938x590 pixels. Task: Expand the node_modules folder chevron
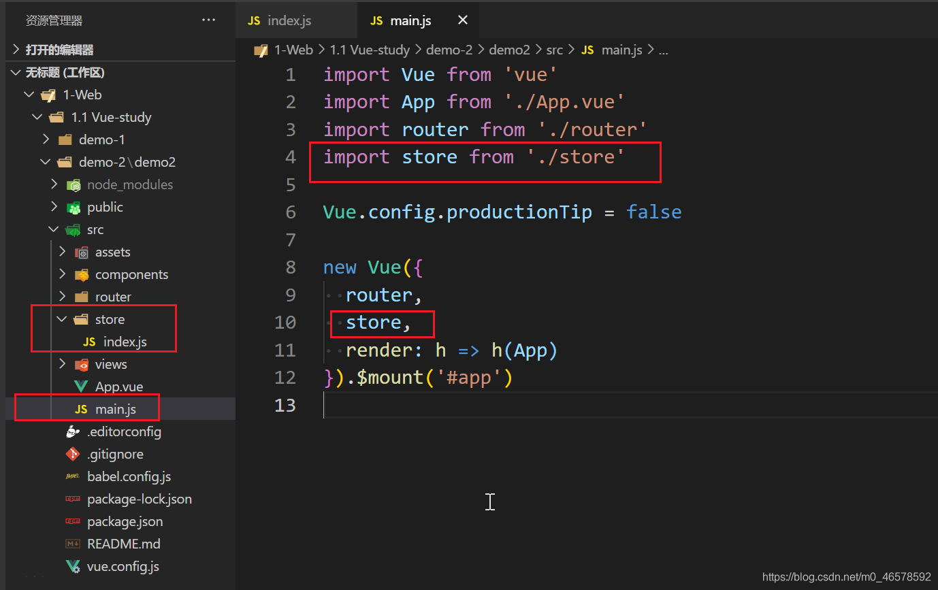54,184
